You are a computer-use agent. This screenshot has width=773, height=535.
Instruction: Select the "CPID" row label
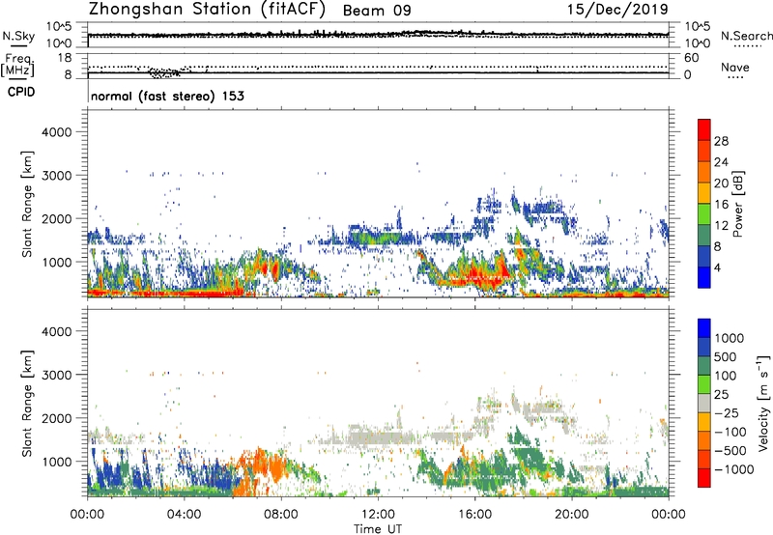tap(21, 92)
